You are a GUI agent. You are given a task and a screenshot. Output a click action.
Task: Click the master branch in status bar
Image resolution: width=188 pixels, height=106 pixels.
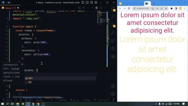[x=7, y=100]
